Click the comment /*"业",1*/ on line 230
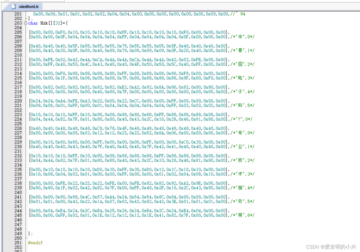 (242, 147)
